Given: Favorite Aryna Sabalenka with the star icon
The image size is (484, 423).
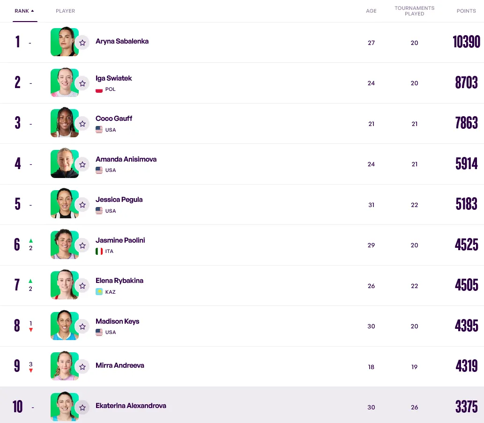Looking at the screenshot, I should tap(82, 43).
